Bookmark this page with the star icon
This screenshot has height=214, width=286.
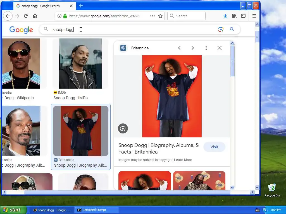point(160,16)
